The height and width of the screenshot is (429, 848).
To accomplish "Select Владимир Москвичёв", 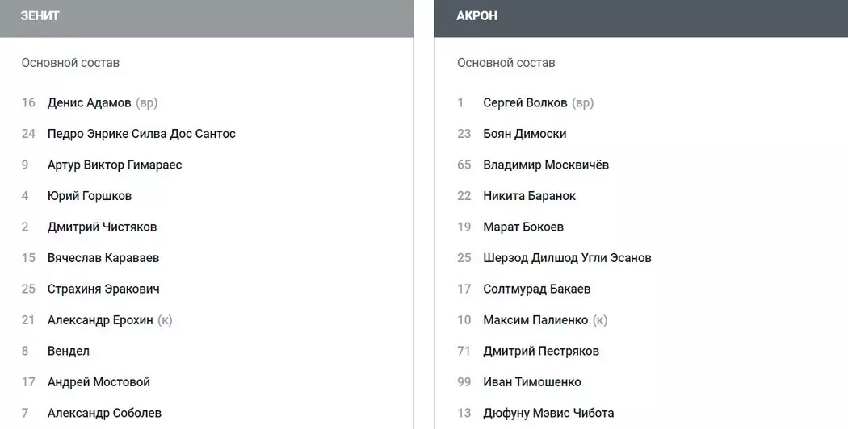I will pyautogui.click(x=546, y=165).
